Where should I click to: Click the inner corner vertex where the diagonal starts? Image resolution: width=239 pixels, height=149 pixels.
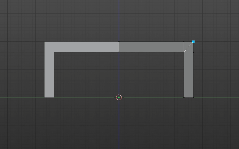184,52
